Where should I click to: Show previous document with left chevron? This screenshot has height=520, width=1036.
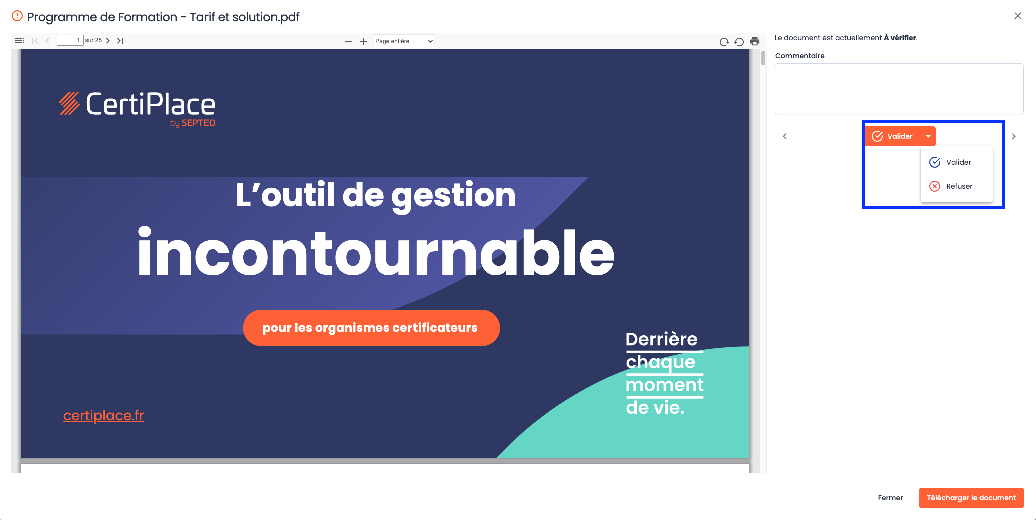click(x=785, y=136)
